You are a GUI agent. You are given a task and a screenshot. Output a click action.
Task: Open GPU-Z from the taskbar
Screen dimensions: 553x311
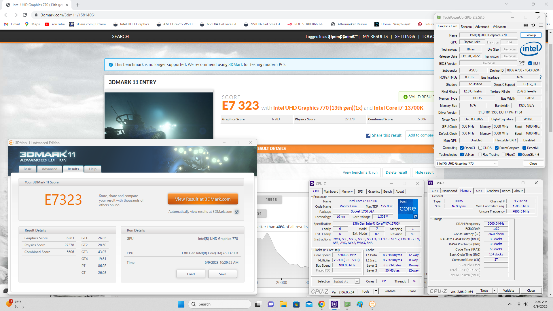(x=347, y=304)
